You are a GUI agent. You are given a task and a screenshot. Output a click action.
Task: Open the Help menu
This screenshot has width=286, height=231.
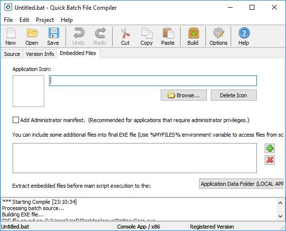point(67,20)
